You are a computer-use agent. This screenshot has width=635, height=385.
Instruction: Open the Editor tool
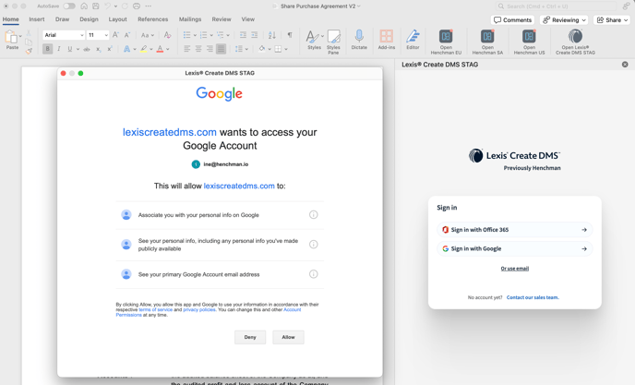click(x=413, y=37)
